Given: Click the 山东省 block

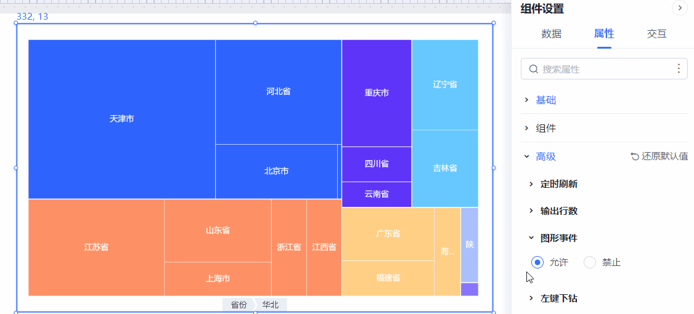Looking at the screenshot, I should pos(218,230).
